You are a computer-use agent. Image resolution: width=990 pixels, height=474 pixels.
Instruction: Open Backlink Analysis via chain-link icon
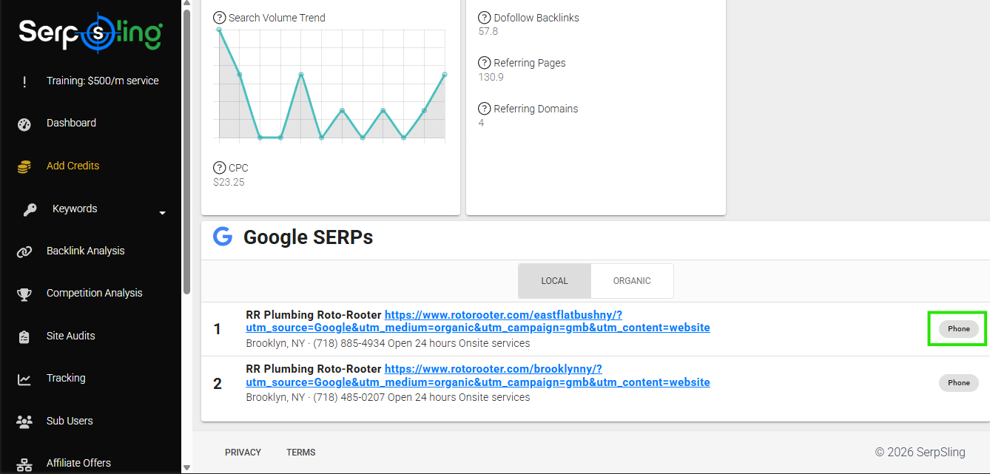(24, 252)
